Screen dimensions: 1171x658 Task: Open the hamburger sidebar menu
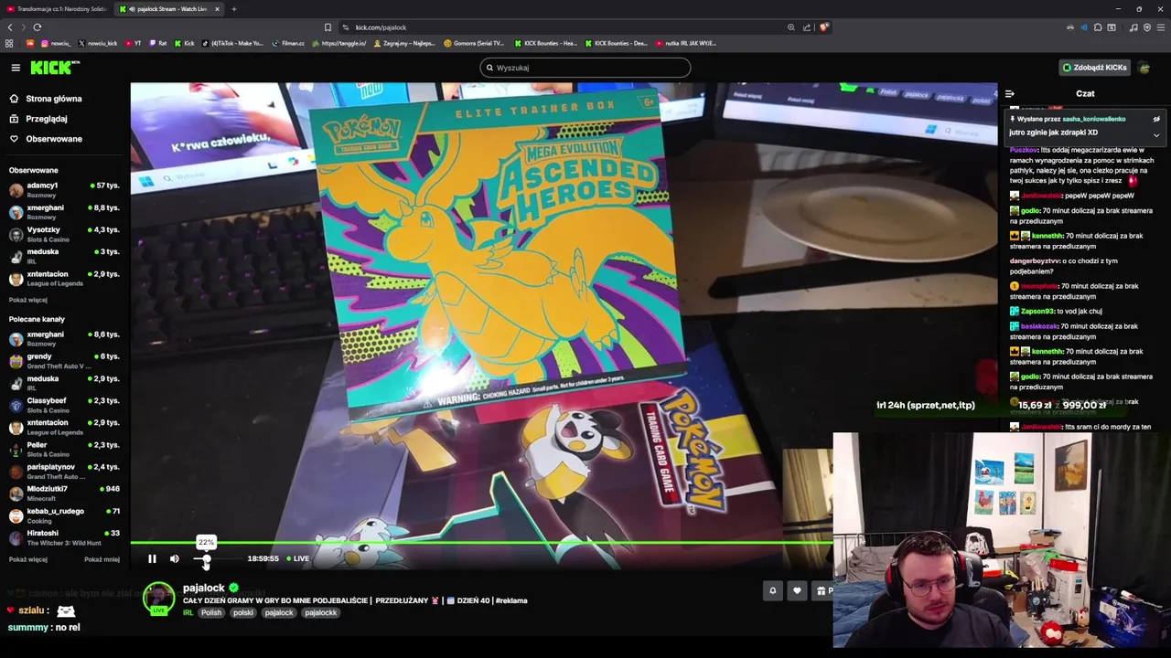coord(16,68)
